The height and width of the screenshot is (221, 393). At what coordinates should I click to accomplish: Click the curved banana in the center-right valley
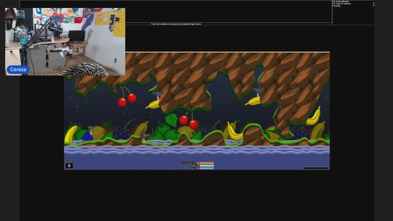(235, 131)
